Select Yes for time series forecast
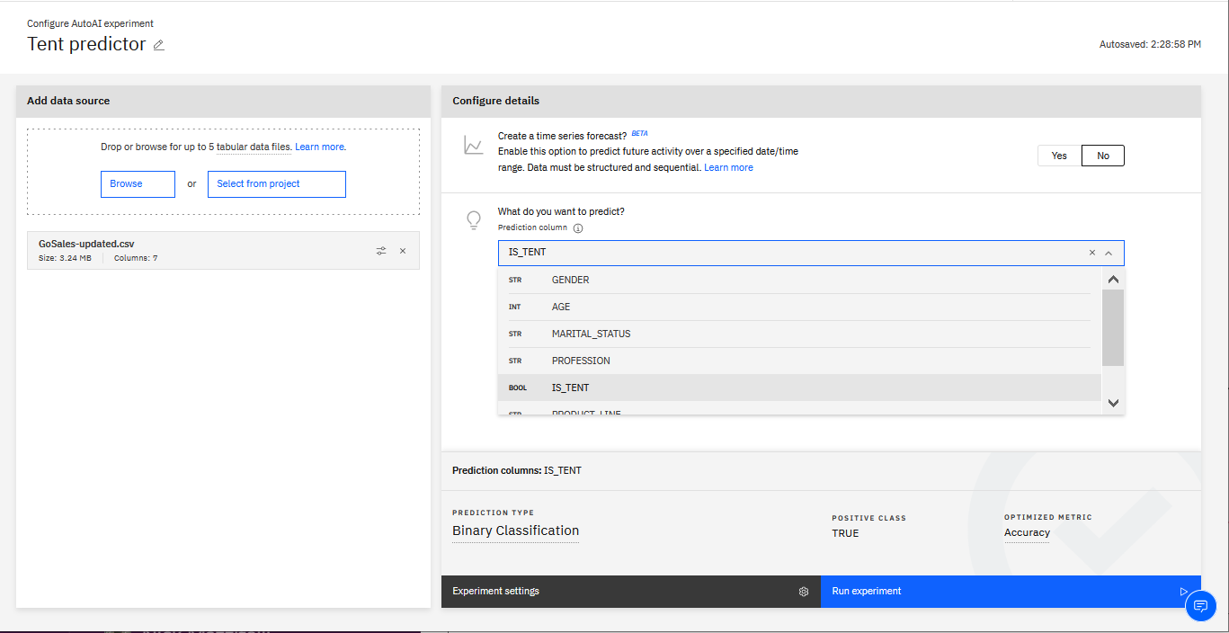 [x=1059, y=156]
